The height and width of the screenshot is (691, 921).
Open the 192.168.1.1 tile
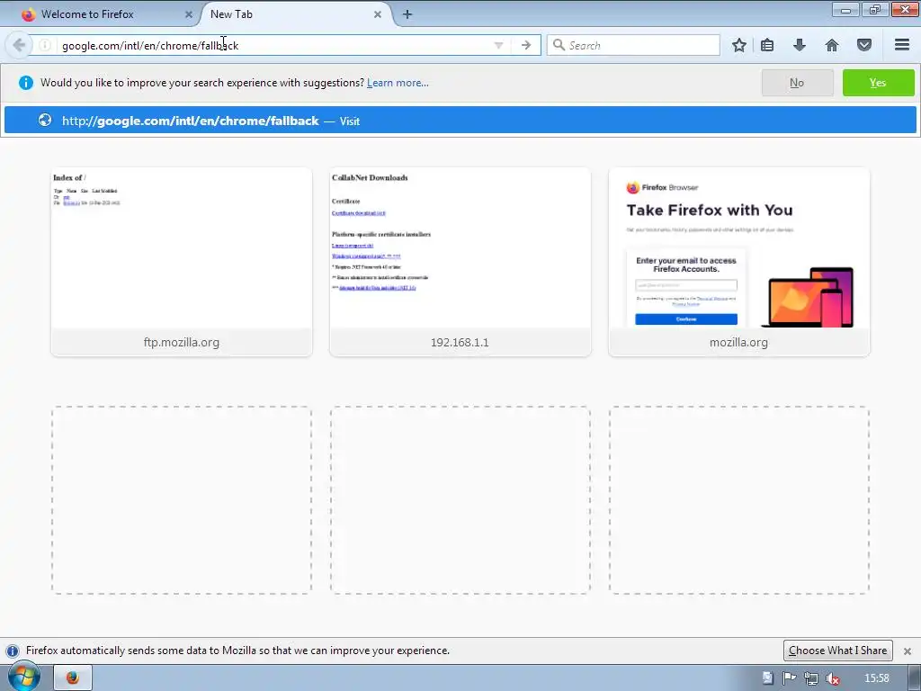460,262
